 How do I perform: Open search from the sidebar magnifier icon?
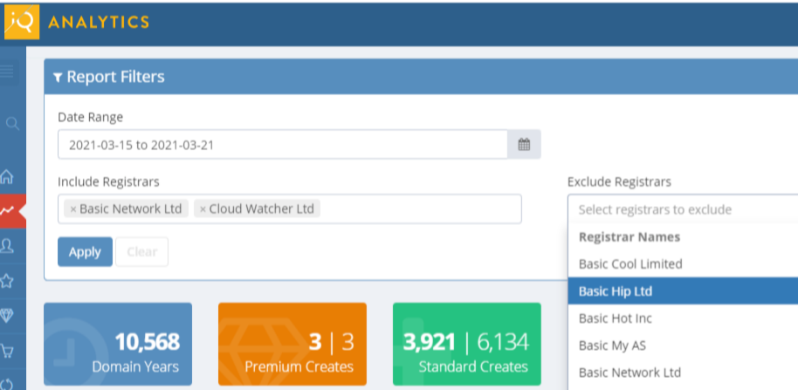(12, 124)
